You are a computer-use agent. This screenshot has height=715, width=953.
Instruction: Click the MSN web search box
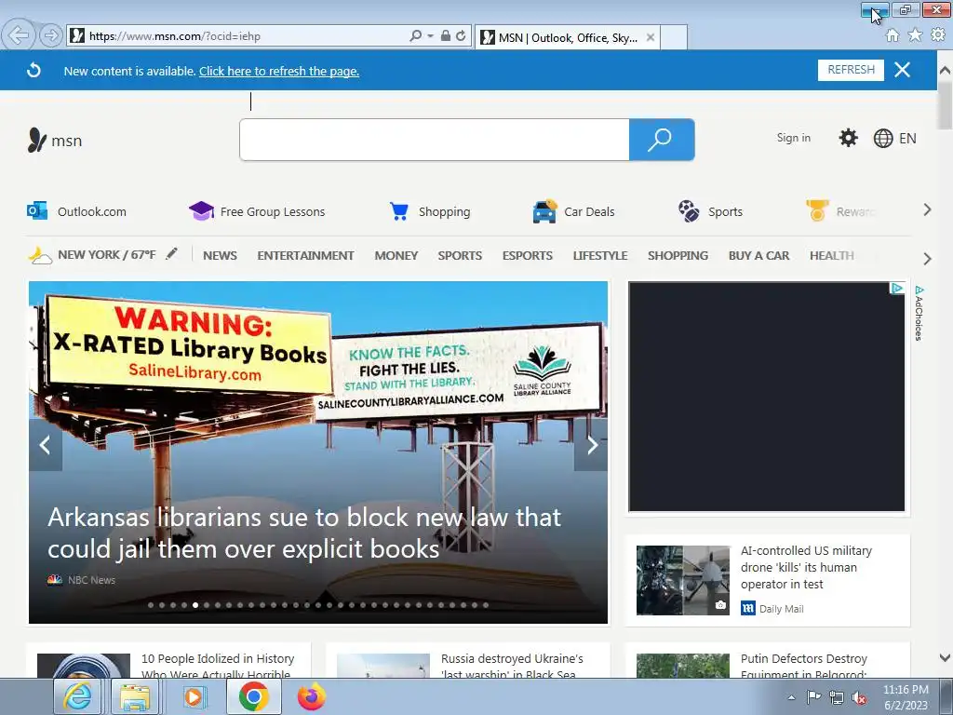[x=435, y=140]
